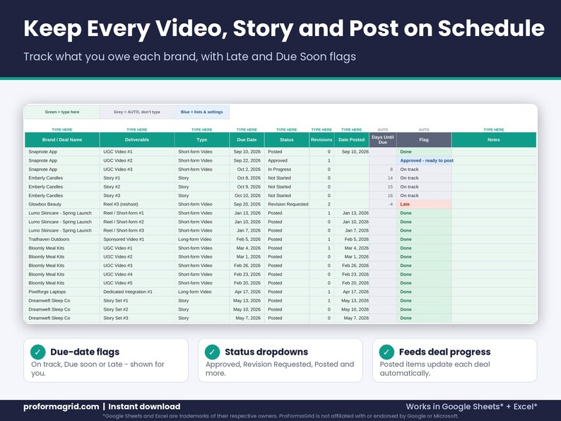The image size is (561, 421).
Task: Click the 'Feeds deal progress' card title
Action: tap(444, 352)
